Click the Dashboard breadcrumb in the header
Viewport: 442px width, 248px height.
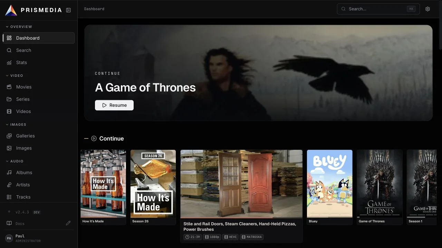[94, 9]
